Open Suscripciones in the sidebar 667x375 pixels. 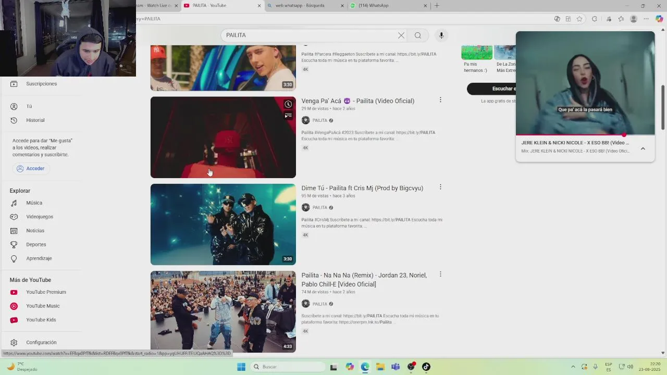point(41,84)
